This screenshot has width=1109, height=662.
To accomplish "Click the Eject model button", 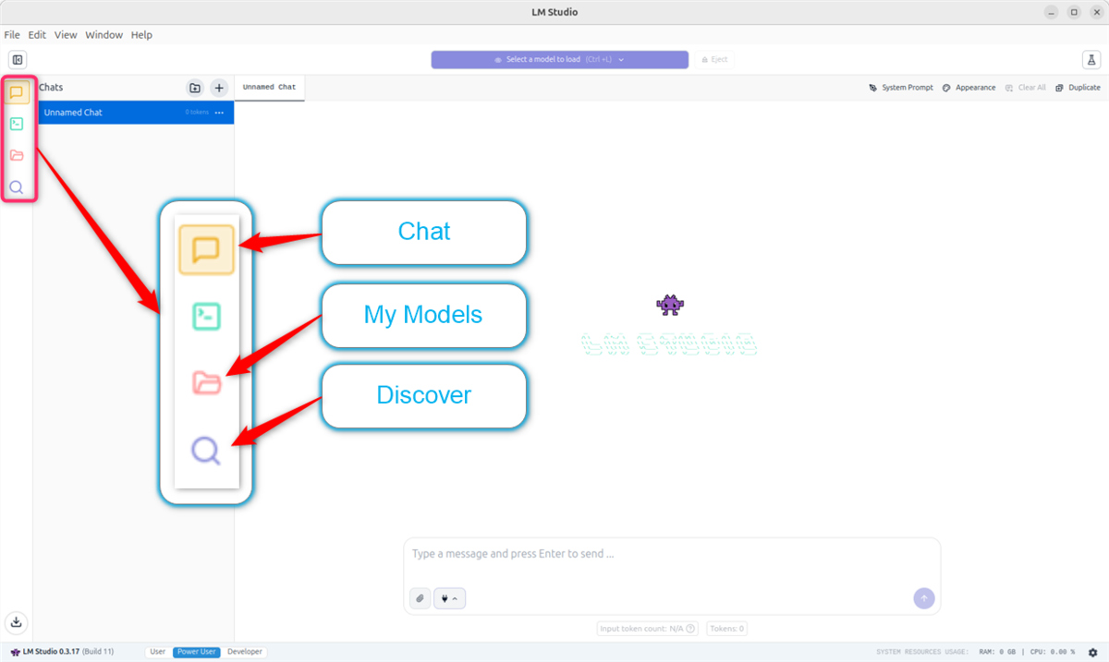I will (713, 59).
